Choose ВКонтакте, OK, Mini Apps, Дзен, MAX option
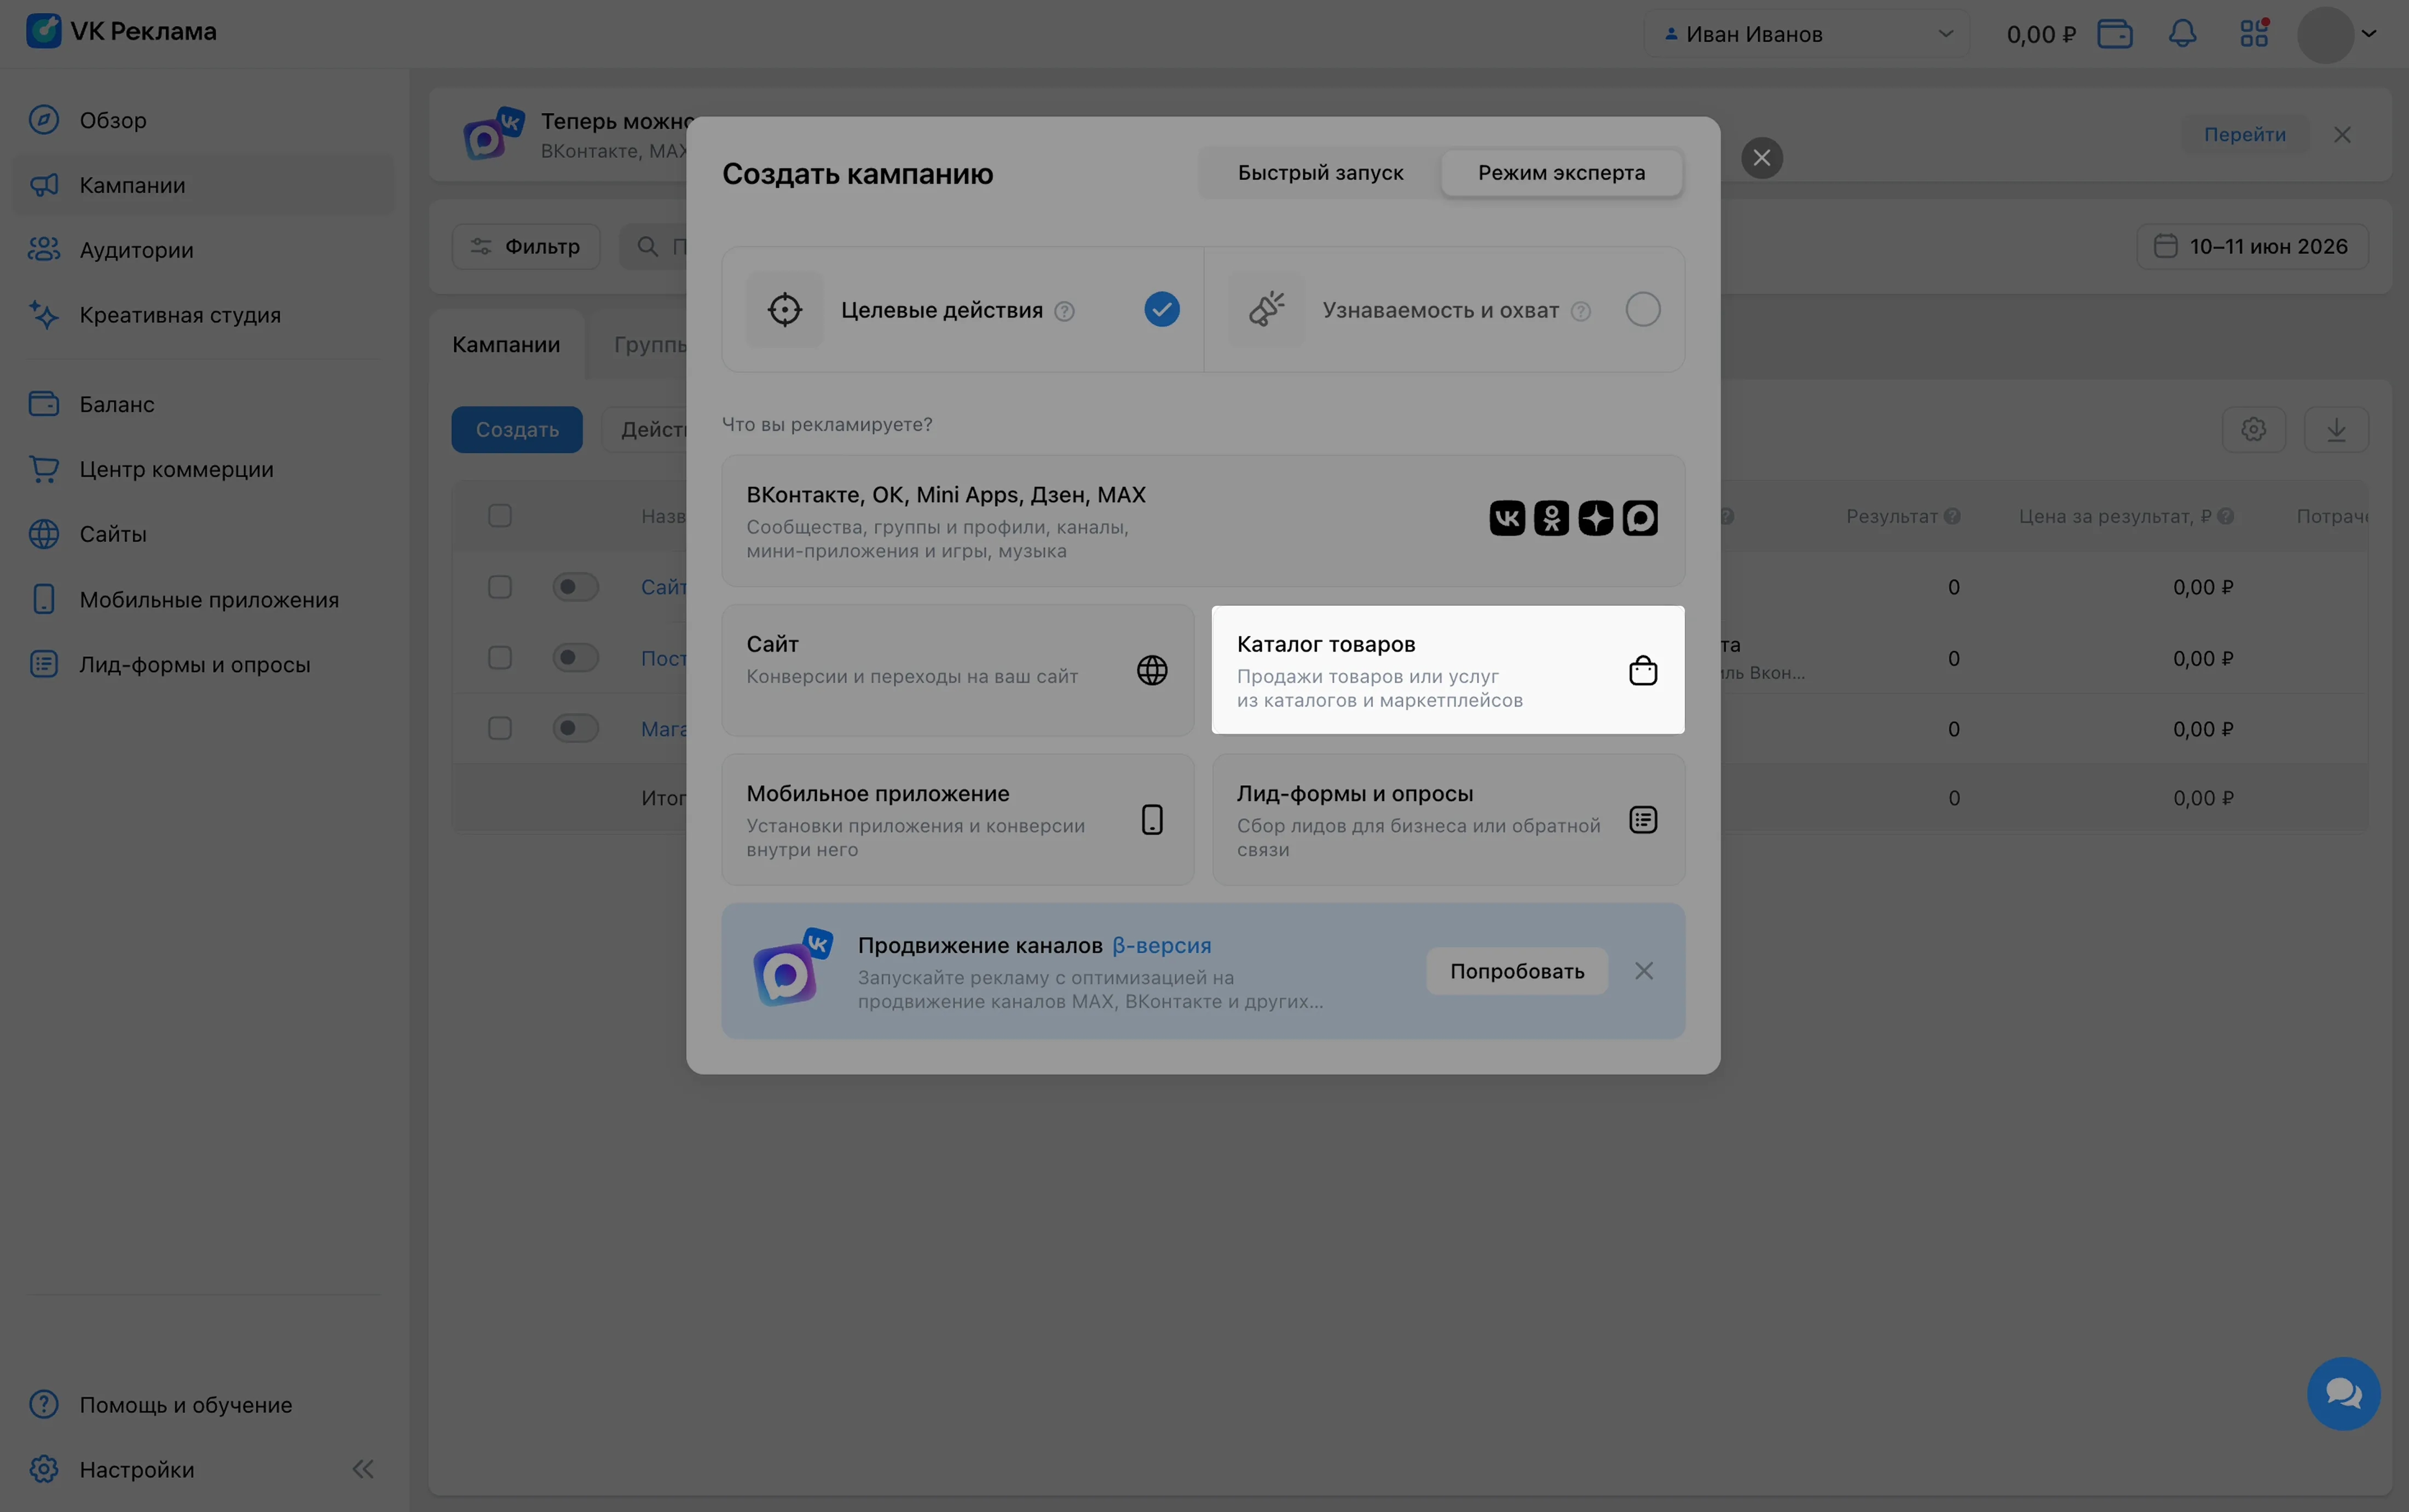 1203,521
